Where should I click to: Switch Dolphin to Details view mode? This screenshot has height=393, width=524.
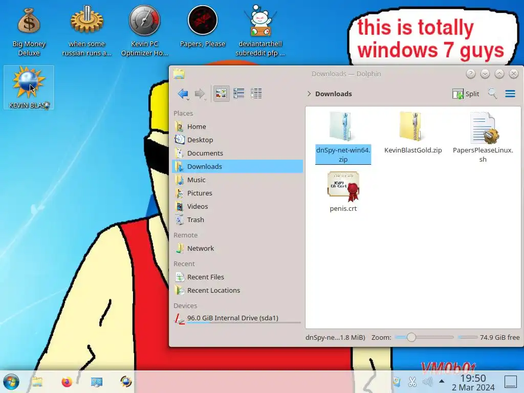[256, 94]
